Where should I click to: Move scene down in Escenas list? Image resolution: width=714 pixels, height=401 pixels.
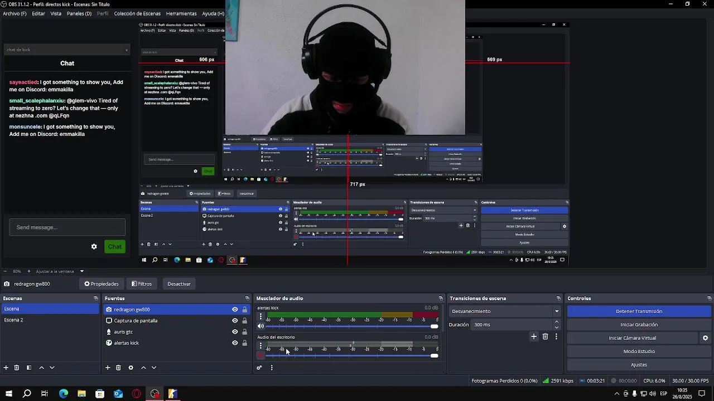pyautogui.click(x=52, y=368)
